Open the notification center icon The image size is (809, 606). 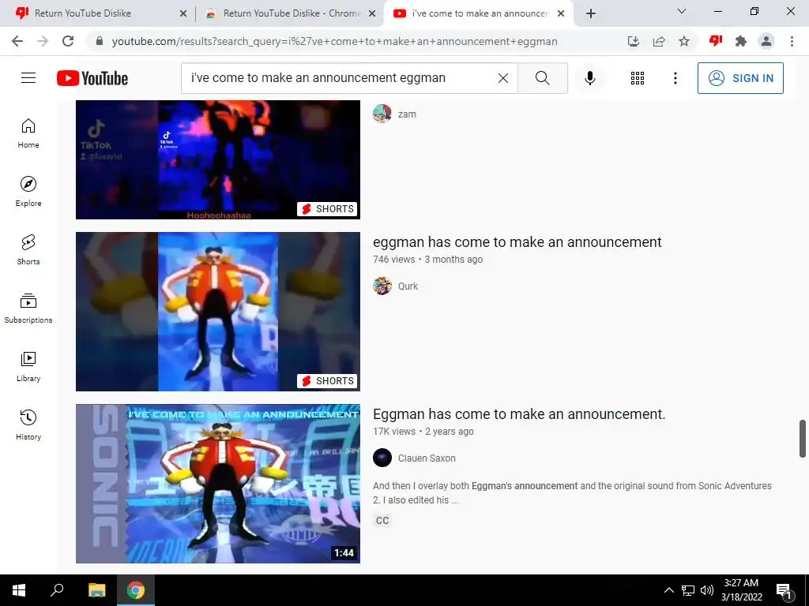(x=785, y=591)
